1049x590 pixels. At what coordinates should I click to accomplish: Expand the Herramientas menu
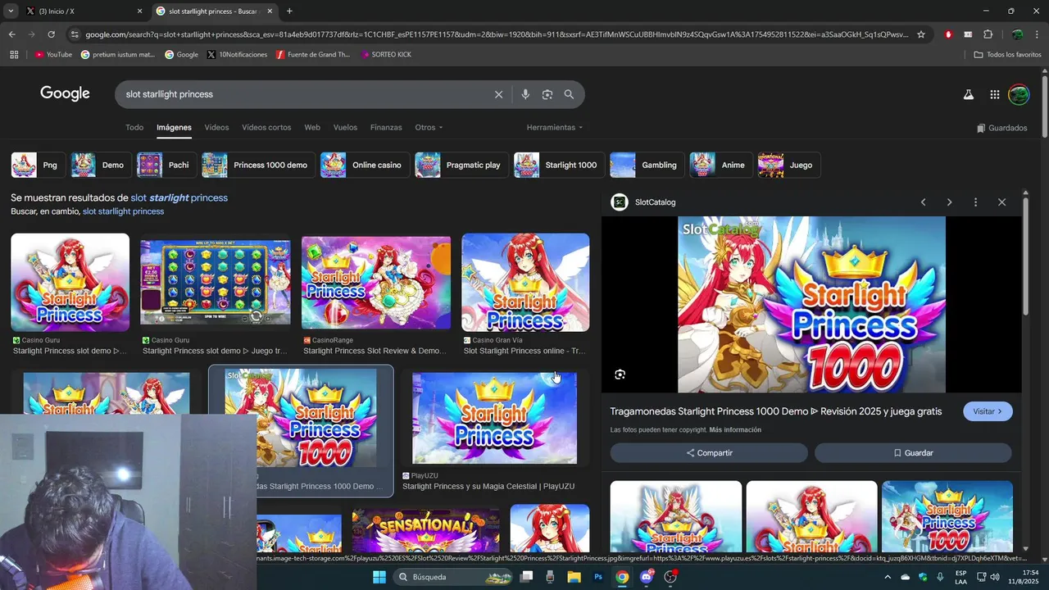pyautogui.click(x=555, y=128)
